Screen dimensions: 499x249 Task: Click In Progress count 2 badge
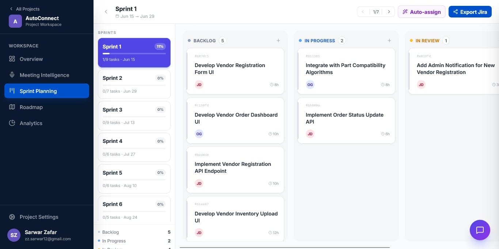342,40
